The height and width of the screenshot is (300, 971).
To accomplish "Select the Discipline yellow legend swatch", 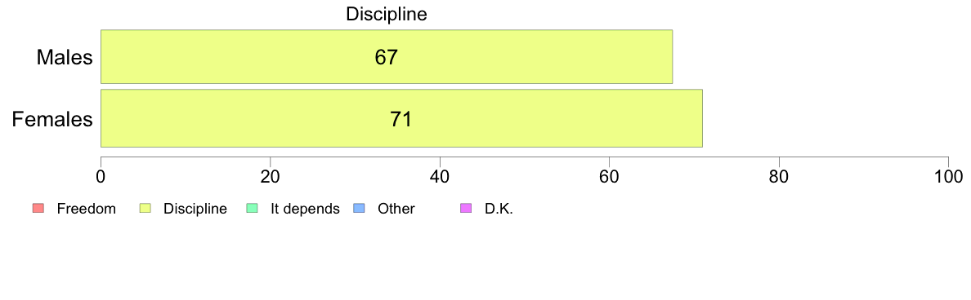I will tap(145, 209).
